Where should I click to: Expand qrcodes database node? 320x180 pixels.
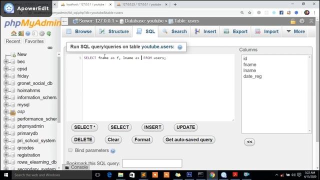click(x=6, y=147)
